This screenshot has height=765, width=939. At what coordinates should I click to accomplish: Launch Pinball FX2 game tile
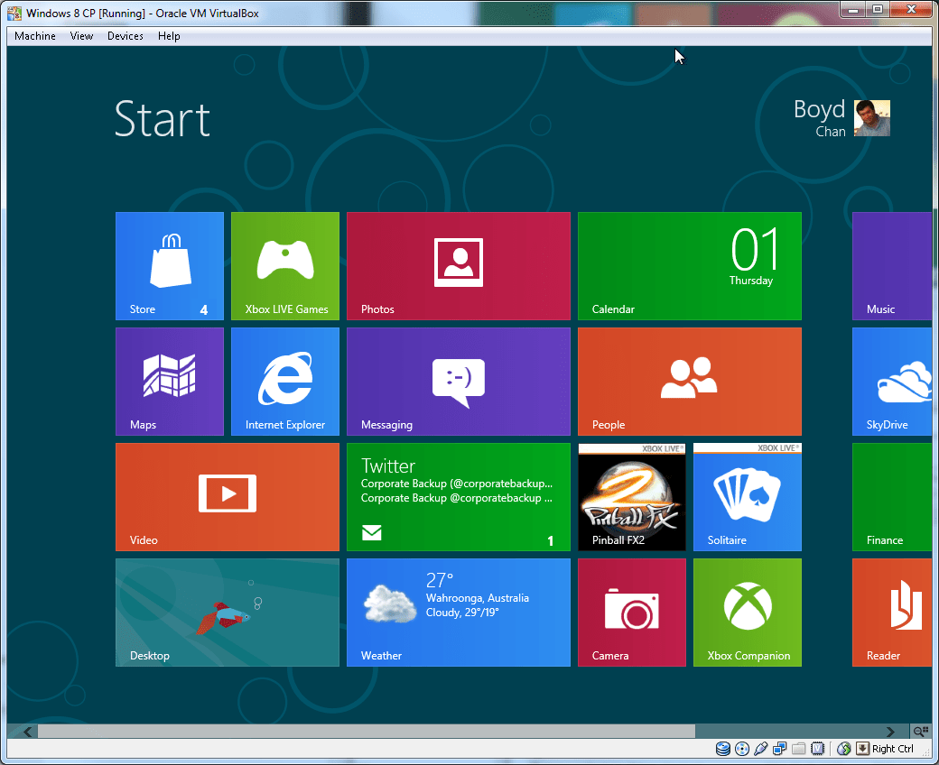tap(632, 497)
